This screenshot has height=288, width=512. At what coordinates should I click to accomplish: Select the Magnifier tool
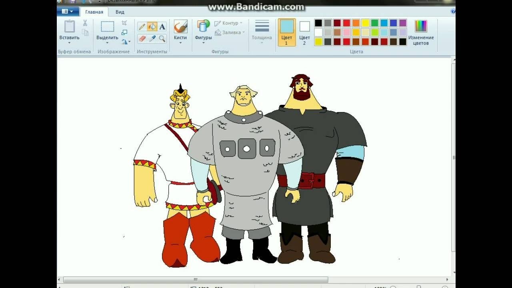point(162,38)
